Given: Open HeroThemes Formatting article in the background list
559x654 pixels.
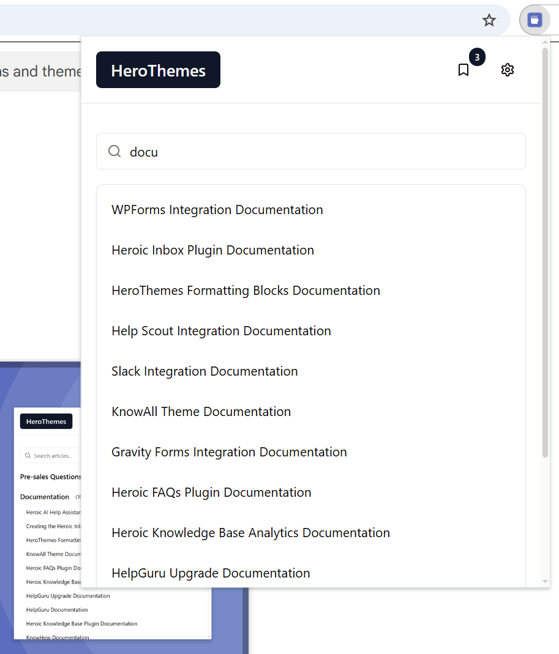Looking at the screenshot, I should pyautogui.click(x=53, y=540).
